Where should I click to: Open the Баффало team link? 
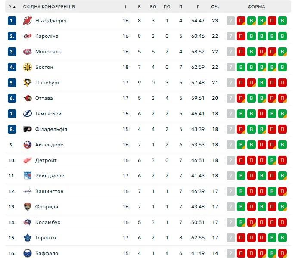47,253
